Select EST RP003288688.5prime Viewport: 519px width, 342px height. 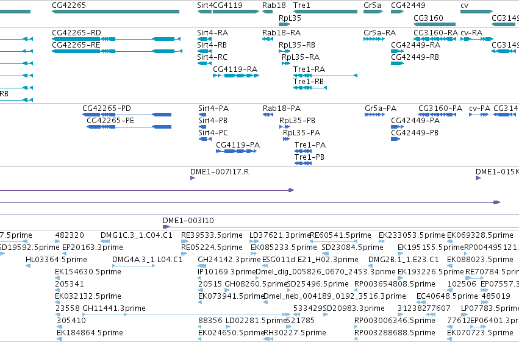tap(356, 339)
